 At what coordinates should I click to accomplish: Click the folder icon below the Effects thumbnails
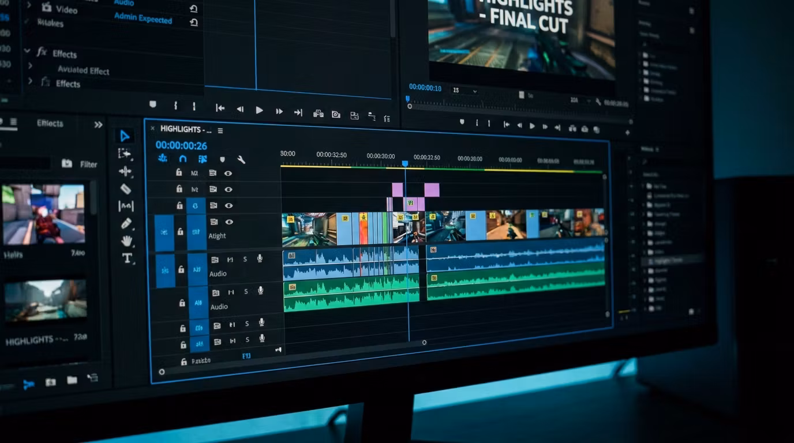tap(72, 380)
